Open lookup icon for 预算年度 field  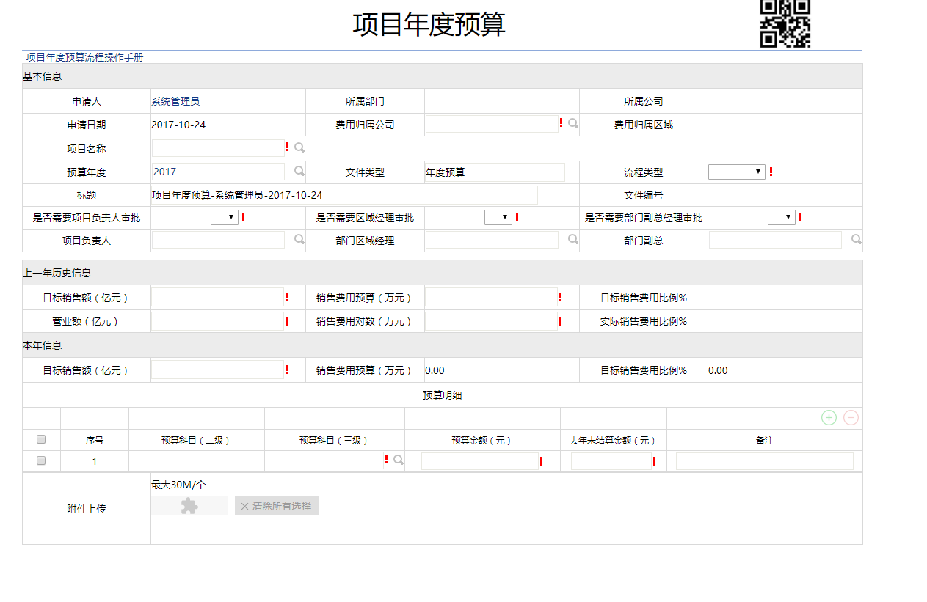click(x=299, y=171)
